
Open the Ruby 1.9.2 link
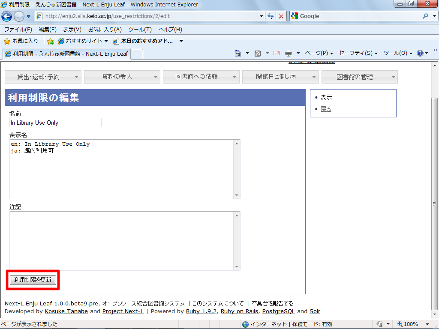(x=201, y=311)
